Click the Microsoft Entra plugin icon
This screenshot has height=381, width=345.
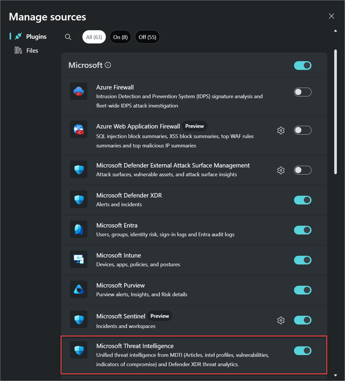click(x=78, y=229)
